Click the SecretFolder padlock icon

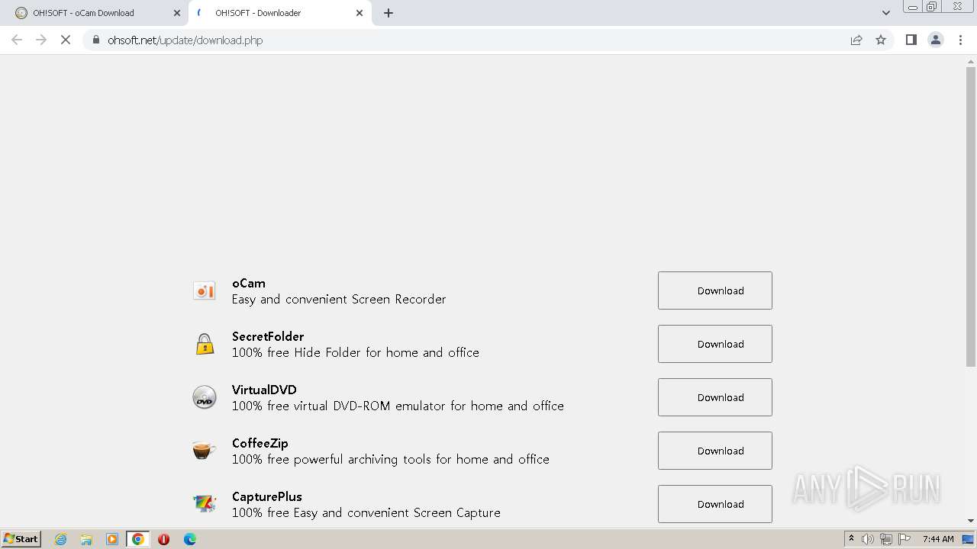pos(205,344)
